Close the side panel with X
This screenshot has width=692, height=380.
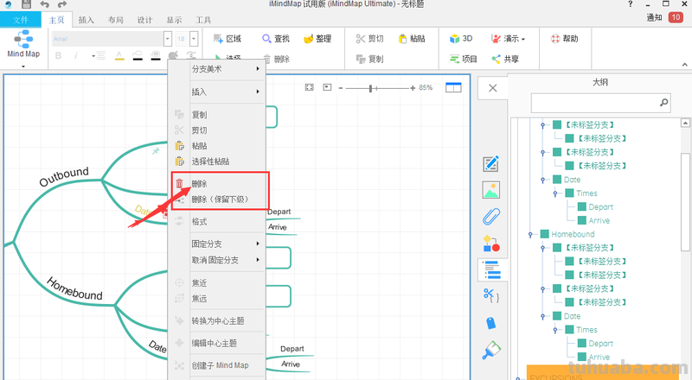tap(492, 88)
